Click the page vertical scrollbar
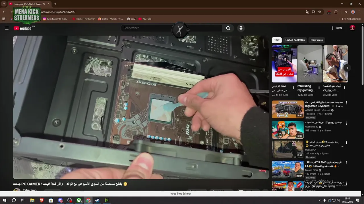 [362, 55]
